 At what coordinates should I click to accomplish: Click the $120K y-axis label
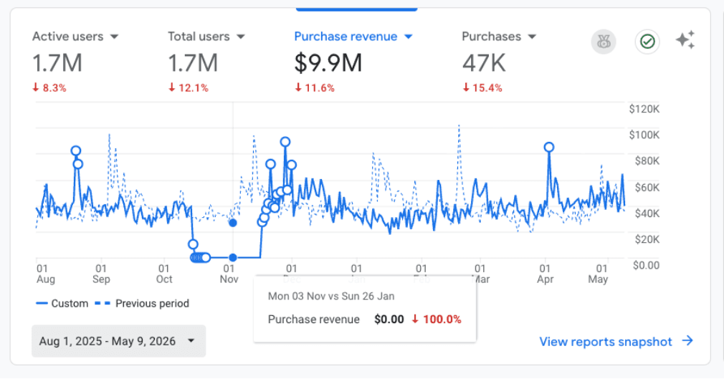[x=644, y=109]
